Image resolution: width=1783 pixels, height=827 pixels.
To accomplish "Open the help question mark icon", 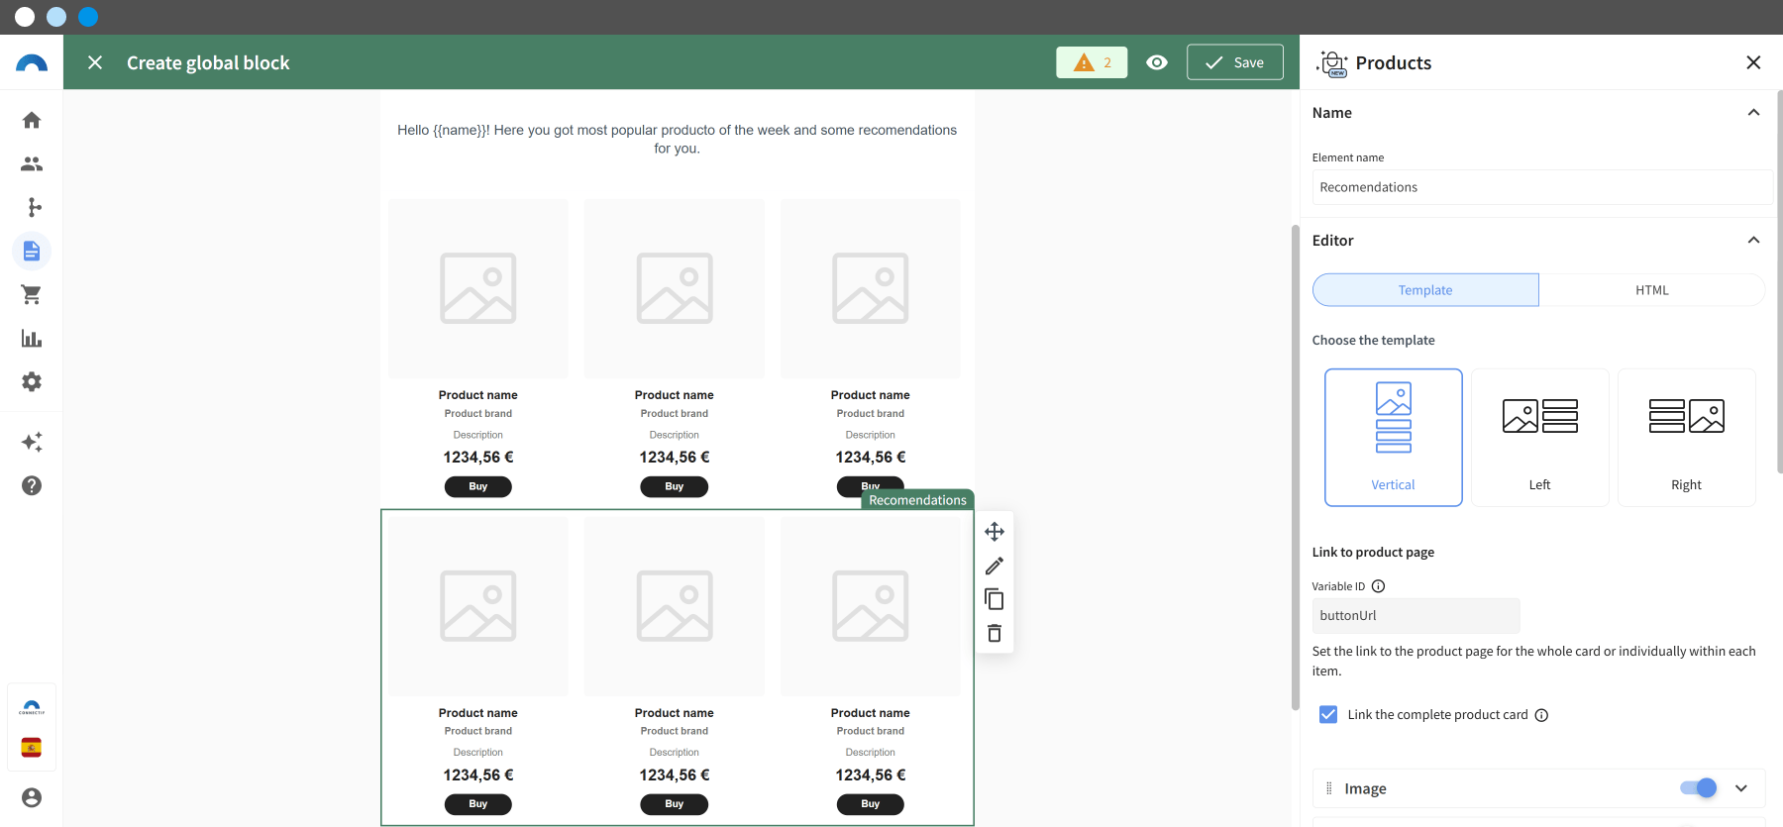I will coord(32,485).
